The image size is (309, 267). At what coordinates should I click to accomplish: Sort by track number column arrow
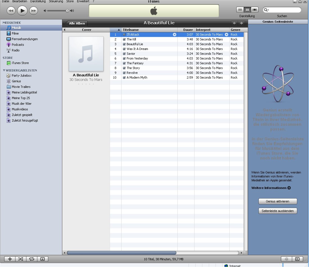pos(119,30)
